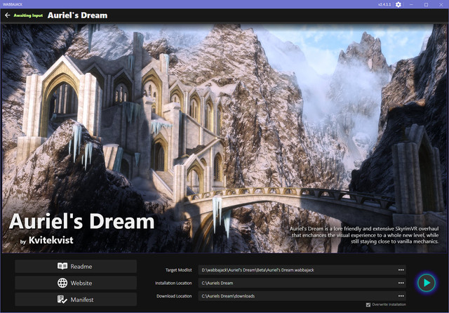The width and height of the screenshot is (449, 313).
Task: Click the Auriel's Dream description text
Action: click(364, 235)
